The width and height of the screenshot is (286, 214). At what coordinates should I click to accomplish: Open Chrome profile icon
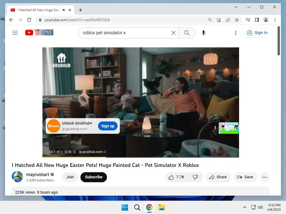tap(266, 20)
